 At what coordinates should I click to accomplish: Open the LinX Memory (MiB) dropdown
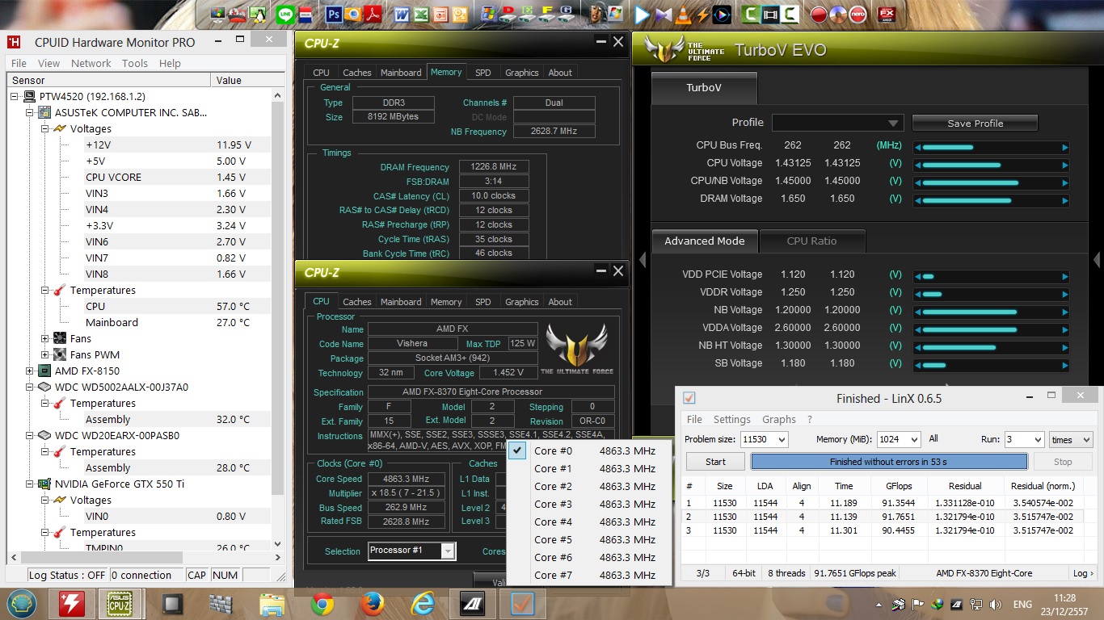tap(913, 439)
